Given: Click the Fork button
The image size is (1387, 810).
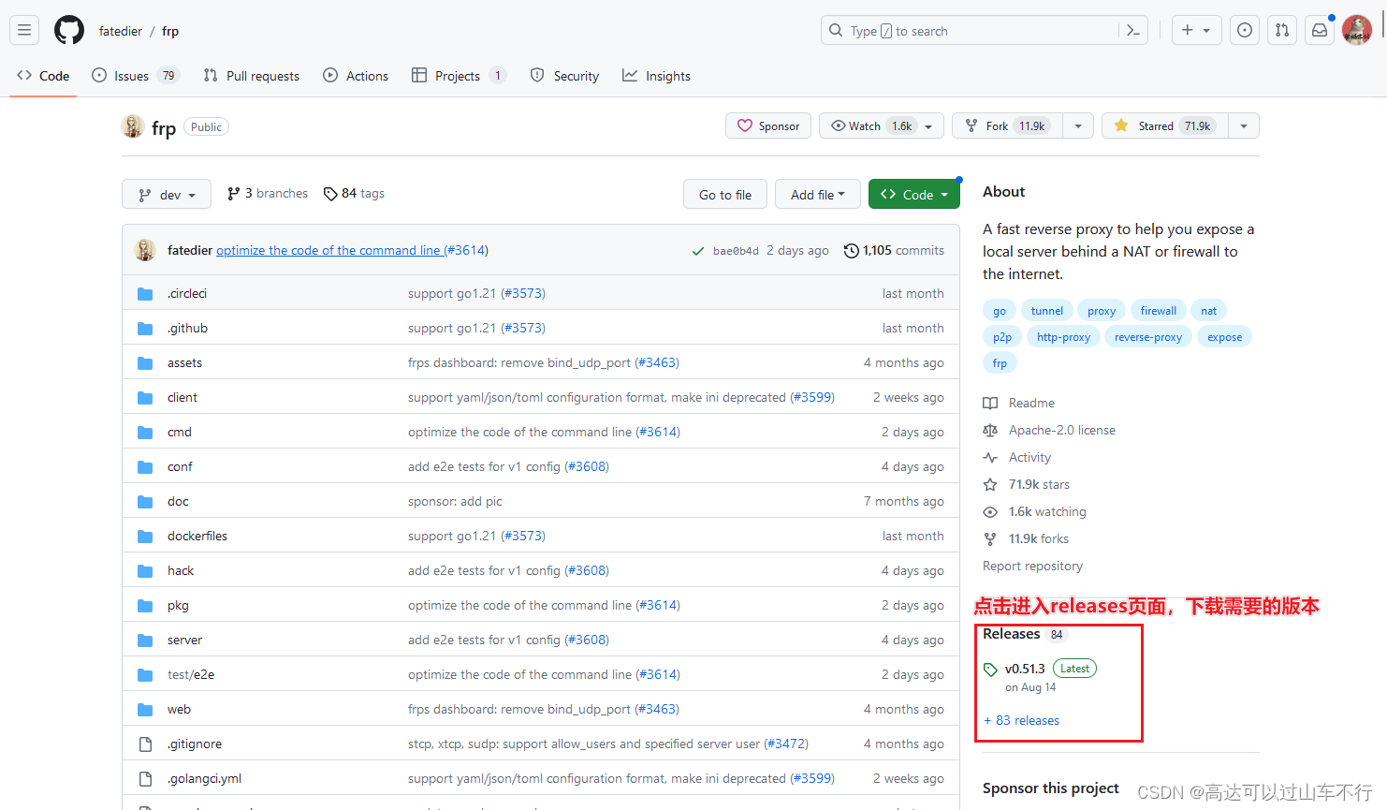Looking at the screenshot, I should pyautogui.click(x=1007, y=125).
